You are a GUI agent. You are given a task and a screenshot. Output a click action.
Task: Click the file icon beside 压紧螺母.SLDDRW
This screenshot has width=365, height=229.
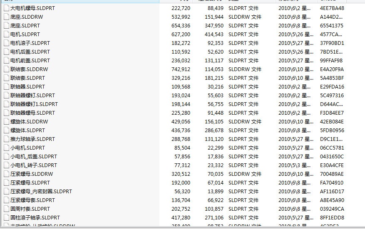[x=7, y=174]
